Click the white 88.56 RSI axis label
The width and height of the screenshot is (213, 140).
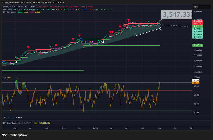196,80
